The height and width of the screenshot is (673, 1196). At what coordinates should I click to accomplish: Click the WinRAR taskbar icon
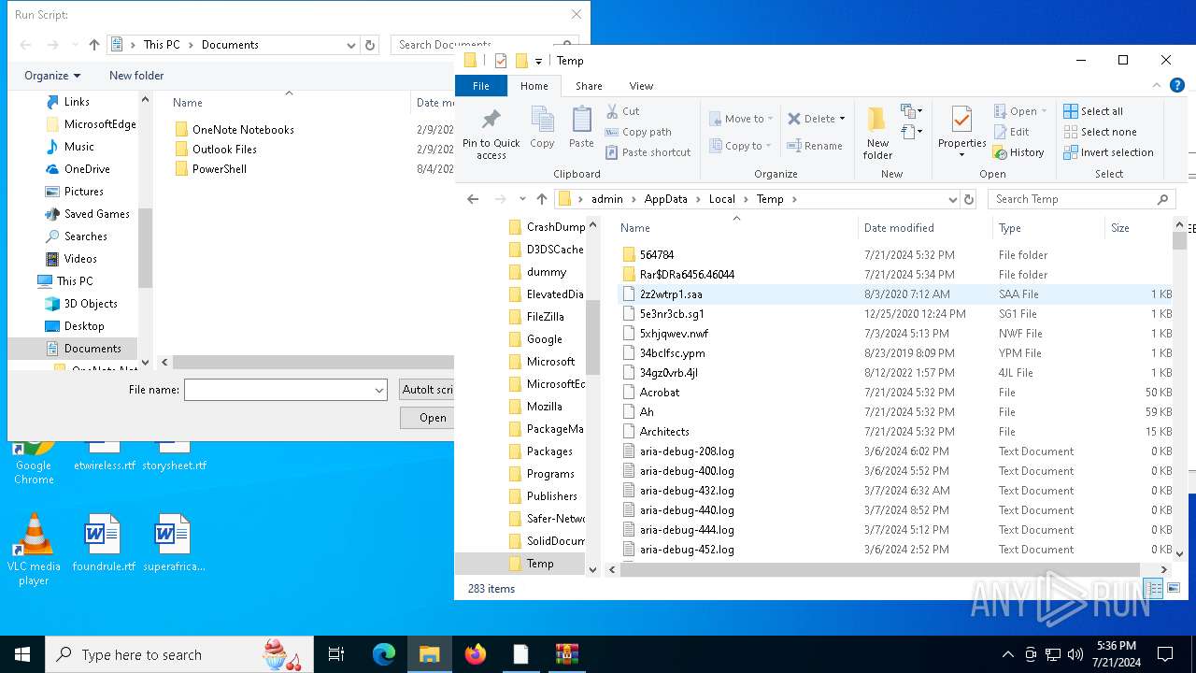(x=567, y=654)
